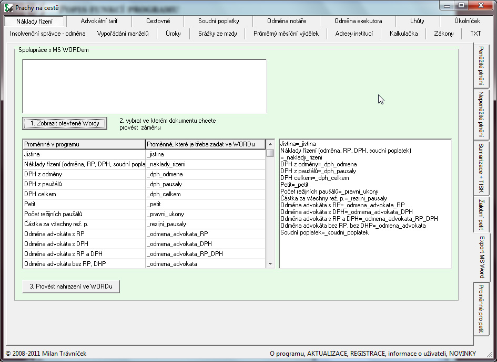The height and width of the screenshot is (362, 497).
Task: Click the app icon in title bar
Action: [x=8, y=7]
